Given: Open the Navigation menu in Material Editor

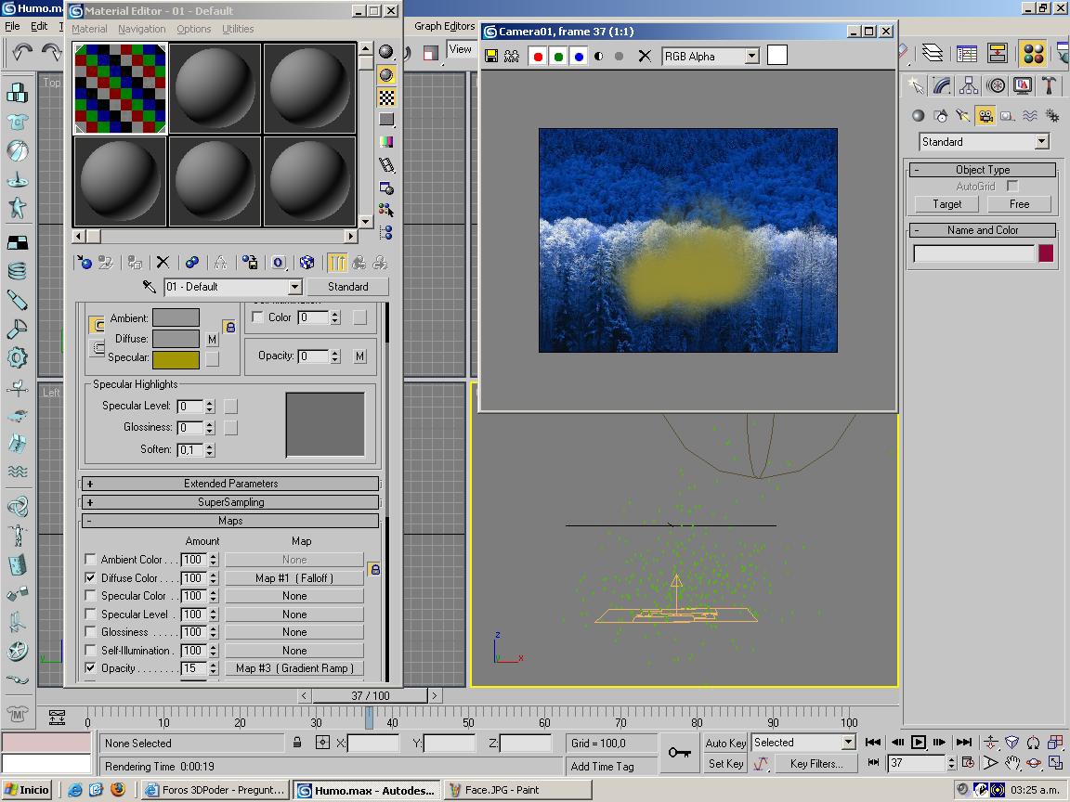Looking at the screenshot, I should click(141, 29).
